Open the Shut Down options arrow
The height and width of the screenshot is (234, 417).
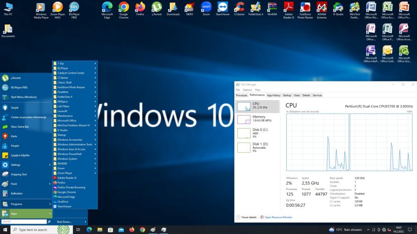85,222
